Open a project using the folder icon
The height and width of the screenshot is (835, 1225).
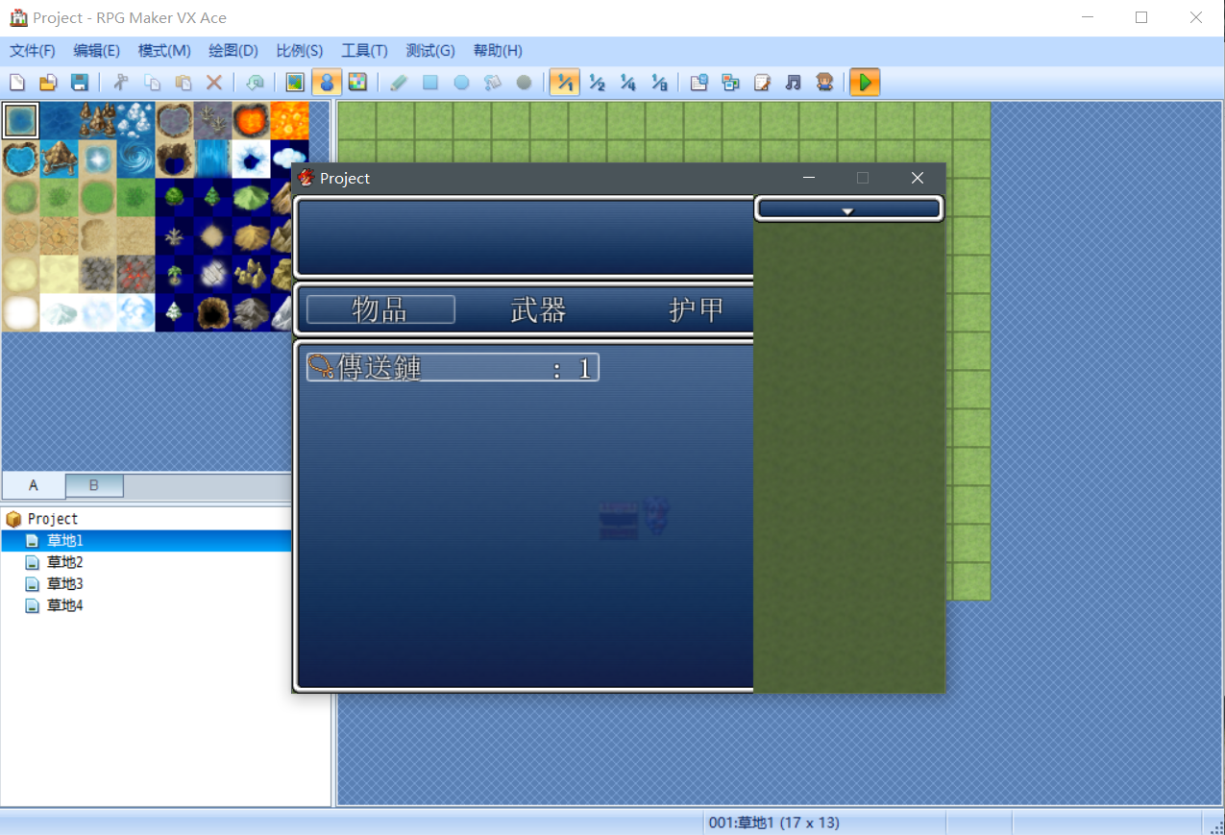(48, 83)
